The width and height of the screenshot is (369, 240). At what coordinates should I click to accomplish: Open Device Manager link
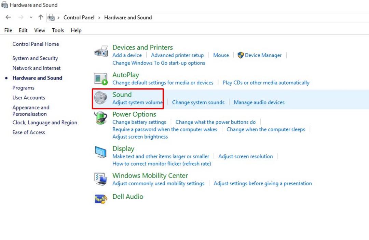263,55
